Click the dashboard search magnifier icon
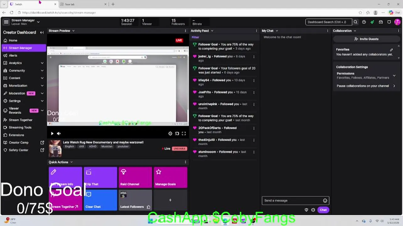Screen dimensions: 403x226 [x=356, y=22]
